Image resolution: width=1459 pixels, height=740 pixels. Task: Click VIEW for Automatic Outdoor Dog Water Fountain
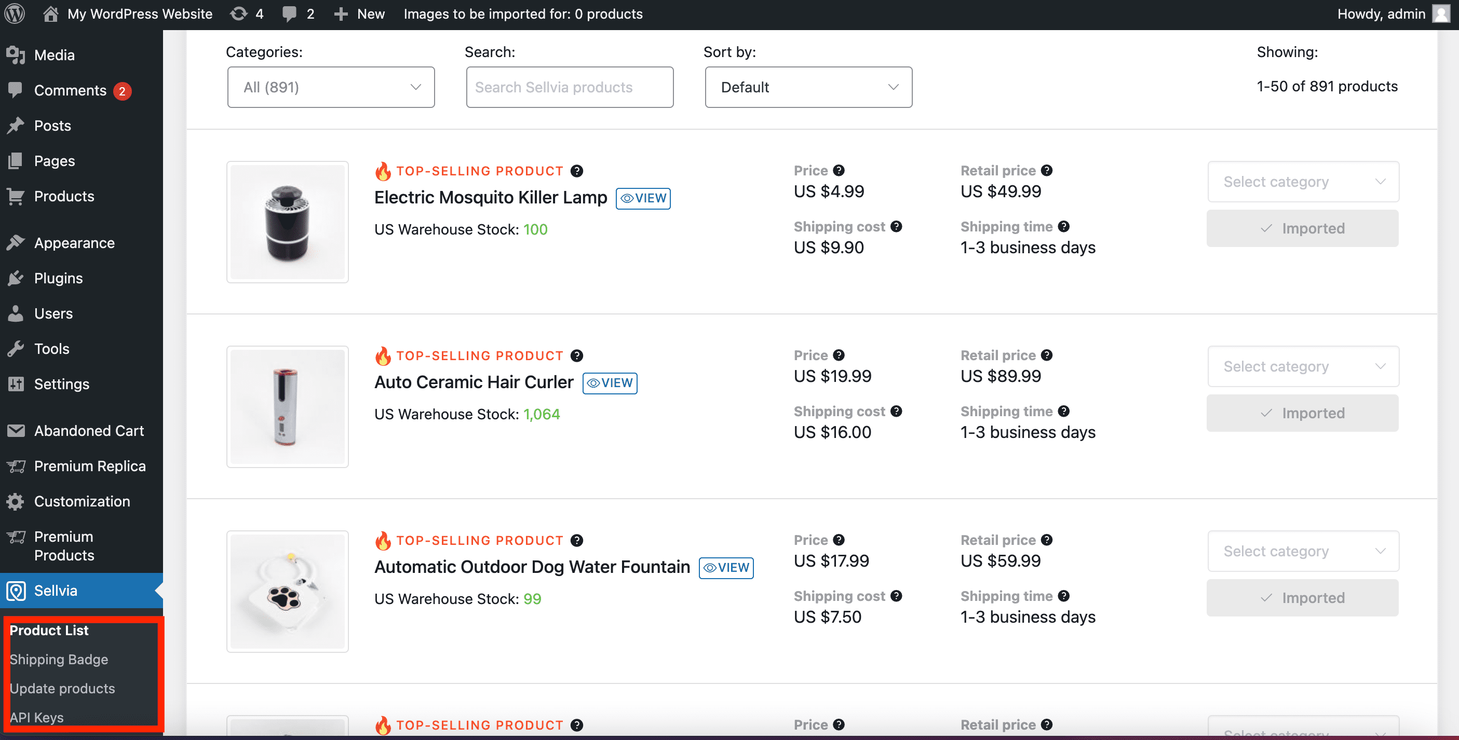725,567
